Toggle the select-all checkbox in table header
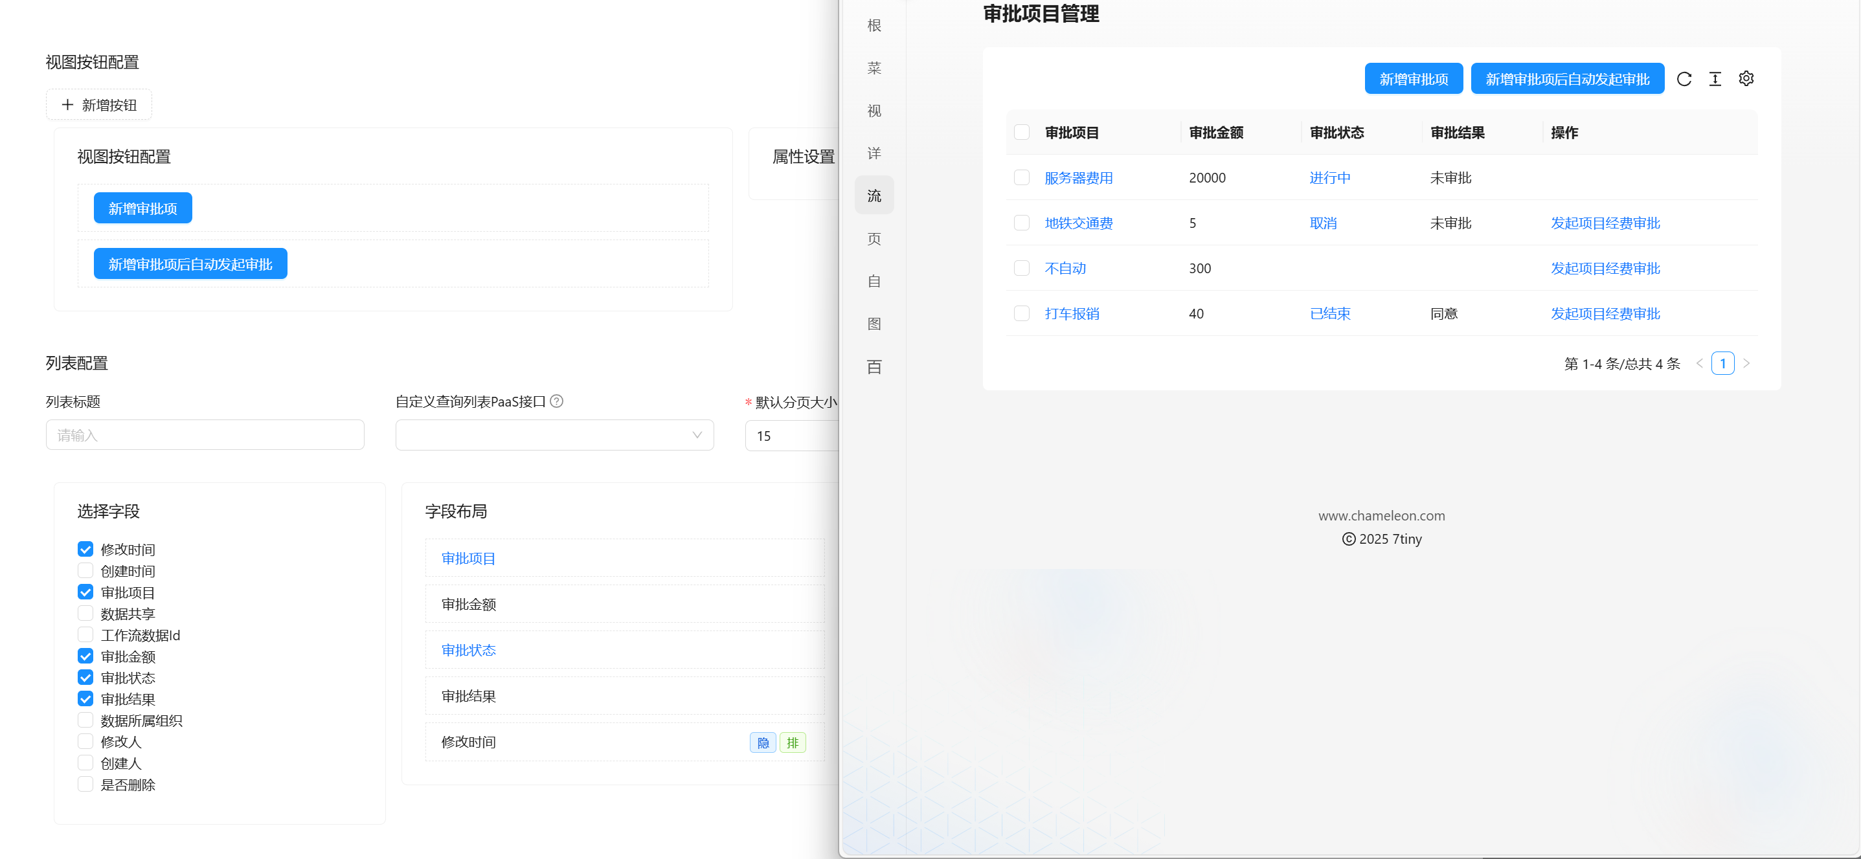 (x=1022, y=132)
